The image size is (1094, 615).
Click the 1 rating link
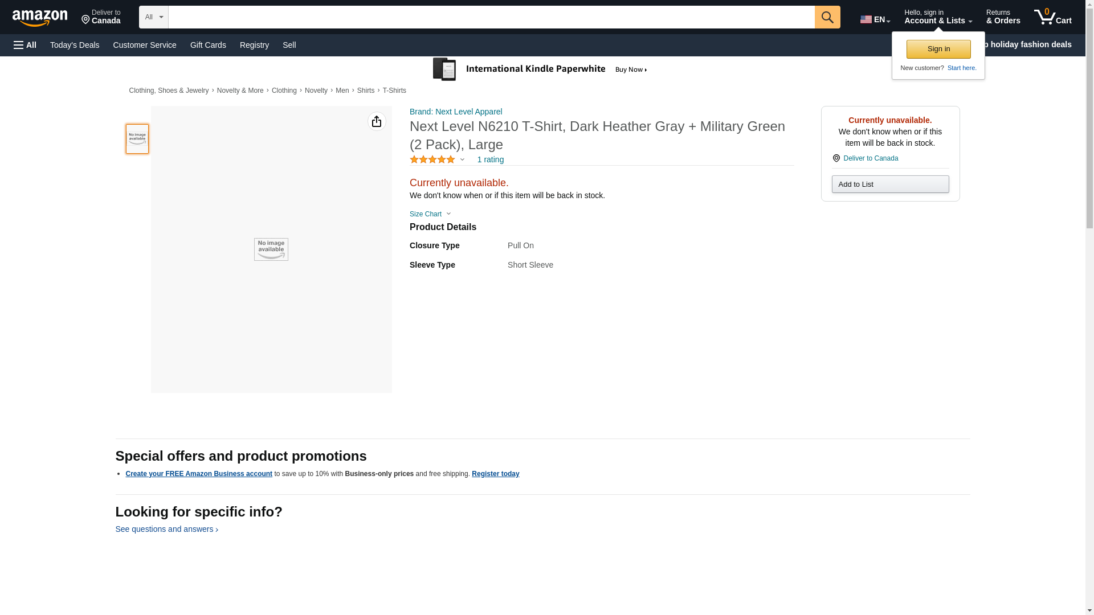coord(490,160)
